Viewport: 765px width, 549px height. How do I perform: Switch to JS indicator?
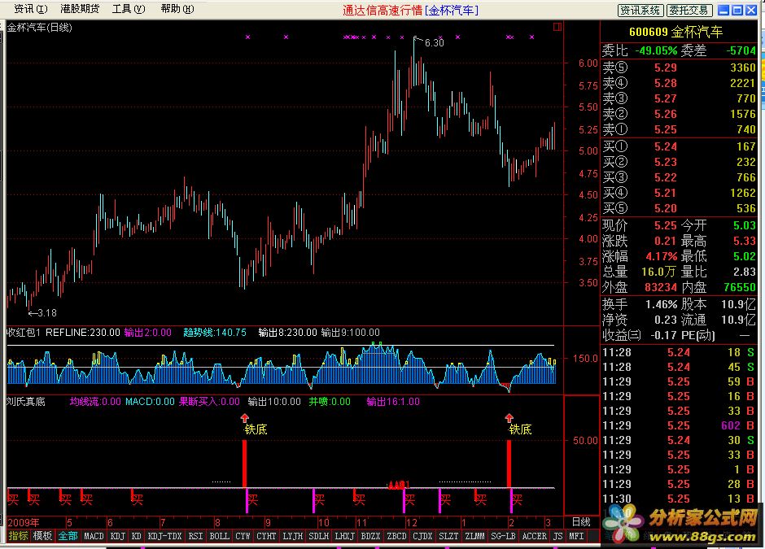557,536
